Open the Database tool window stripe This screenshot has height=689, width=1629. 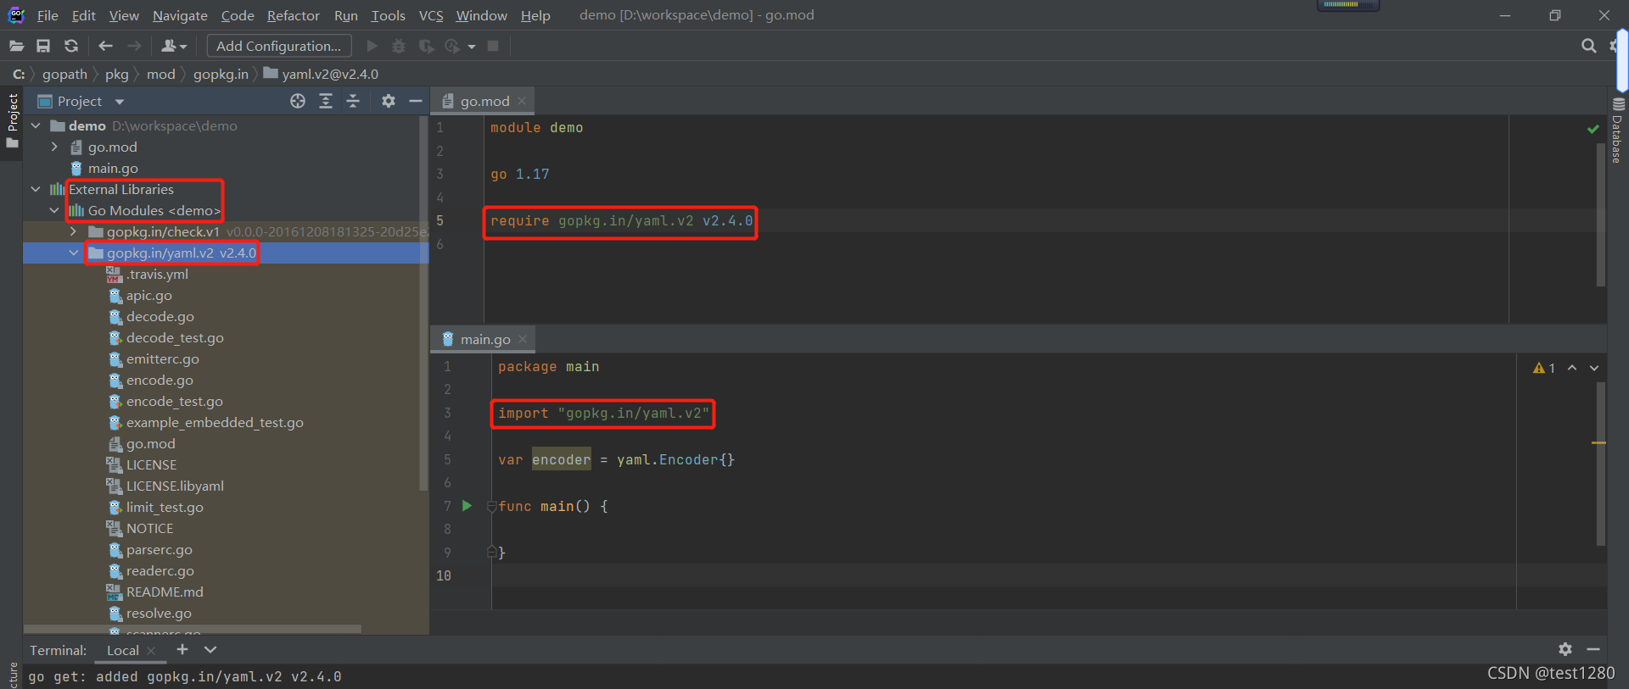click(1617, 131)
